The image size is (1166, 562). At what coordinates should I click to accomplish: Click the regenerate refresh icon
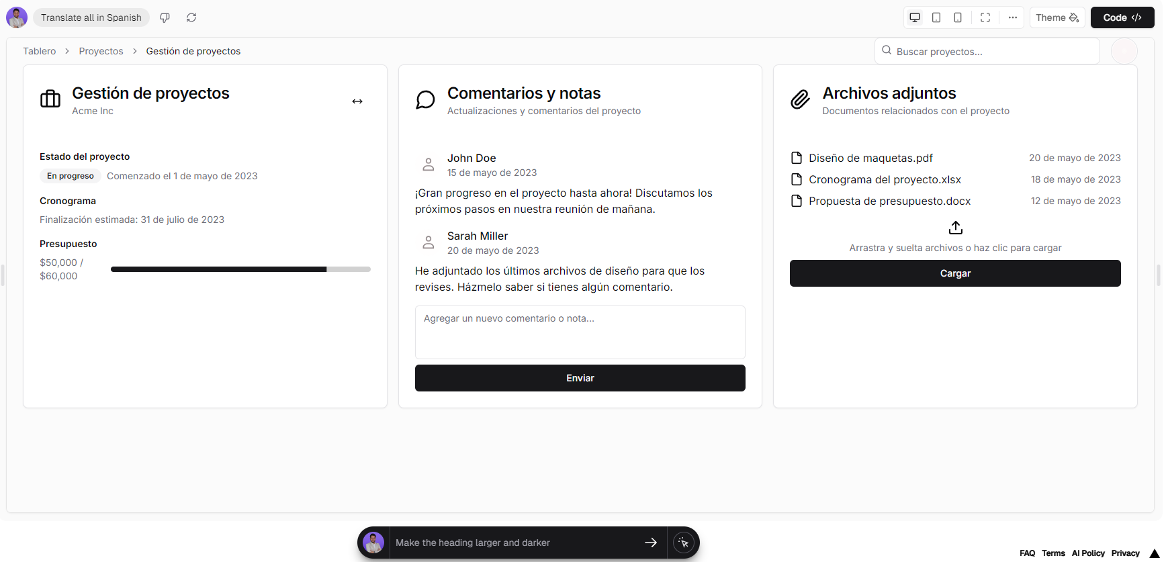pos(191,17)
